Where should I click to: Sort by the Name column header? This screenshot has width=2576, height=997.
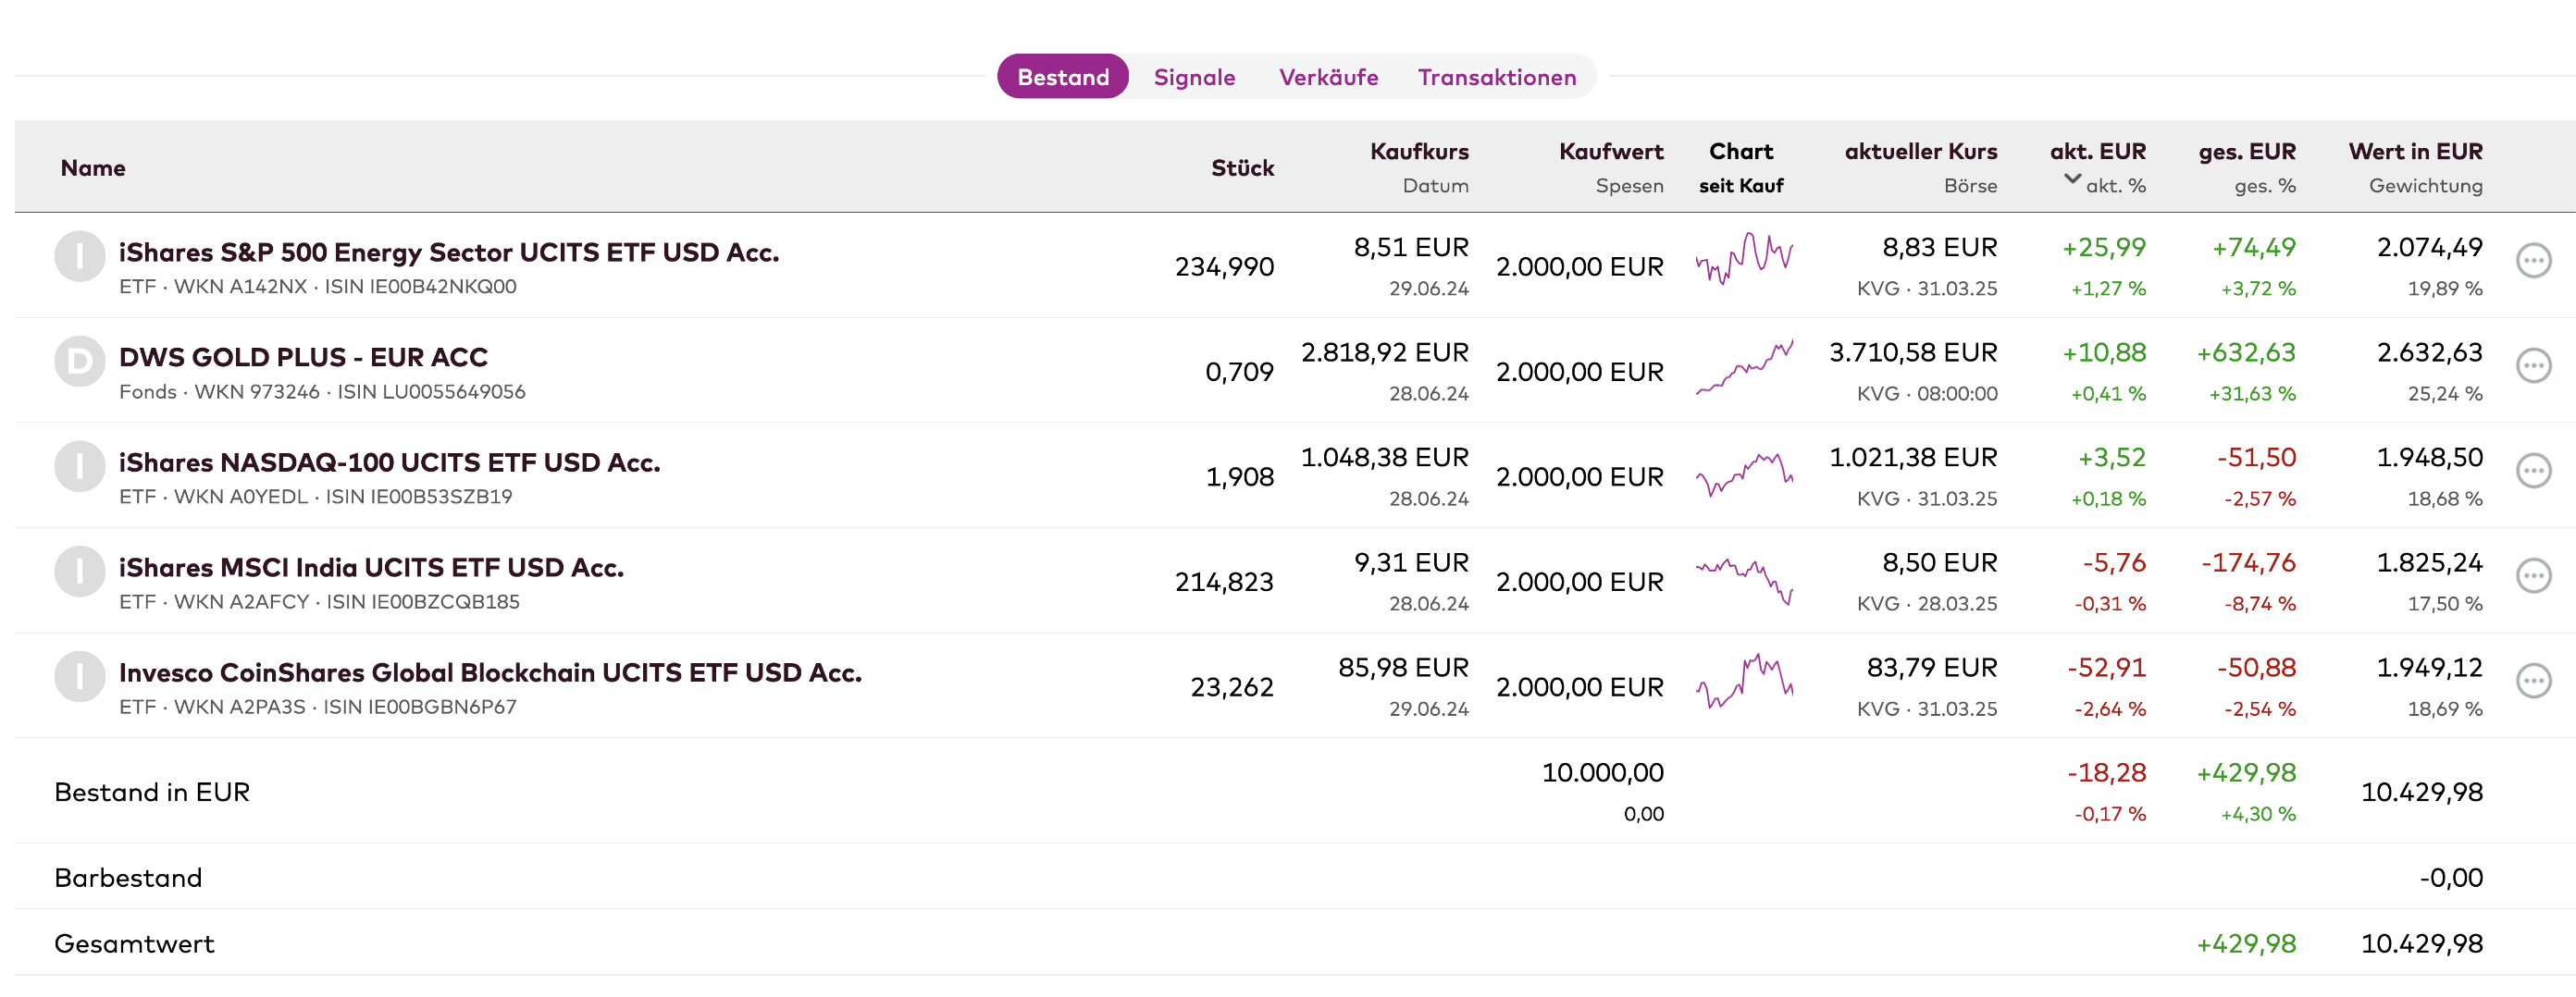click(x=93, y=168)
